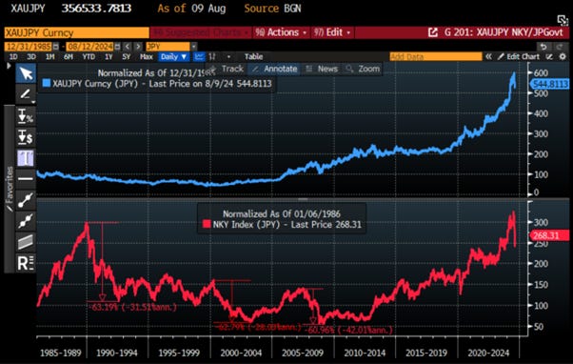Click the 268.31 price label
This screenshot has height=364, width=573.
(x=549, y=235)
